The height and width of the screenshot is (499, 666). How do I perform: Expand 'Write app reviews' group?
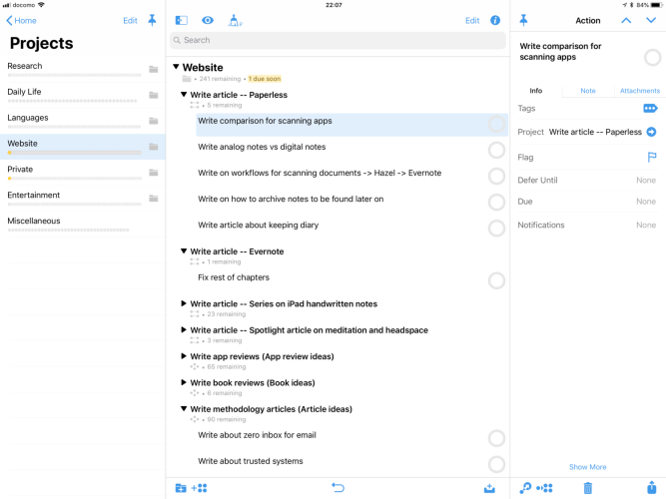(x=184, y=356)
